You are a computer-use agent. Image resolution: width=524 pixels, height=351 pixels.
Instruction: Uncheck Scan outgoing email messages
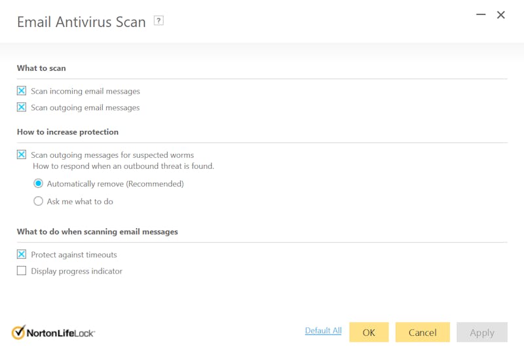tap(22, 107)
